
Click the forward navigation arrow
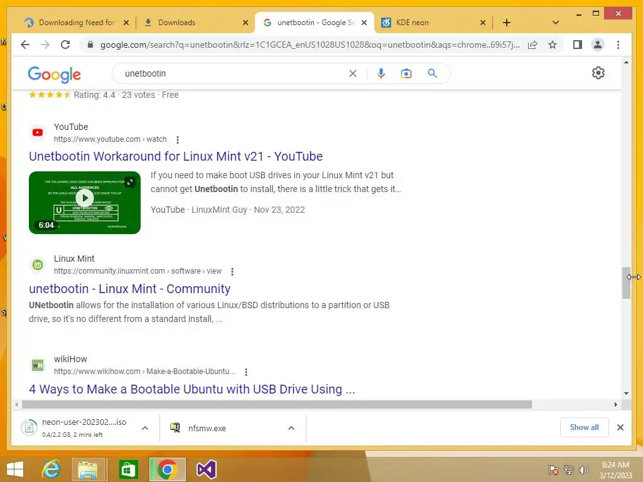click(x=45, y=45)
